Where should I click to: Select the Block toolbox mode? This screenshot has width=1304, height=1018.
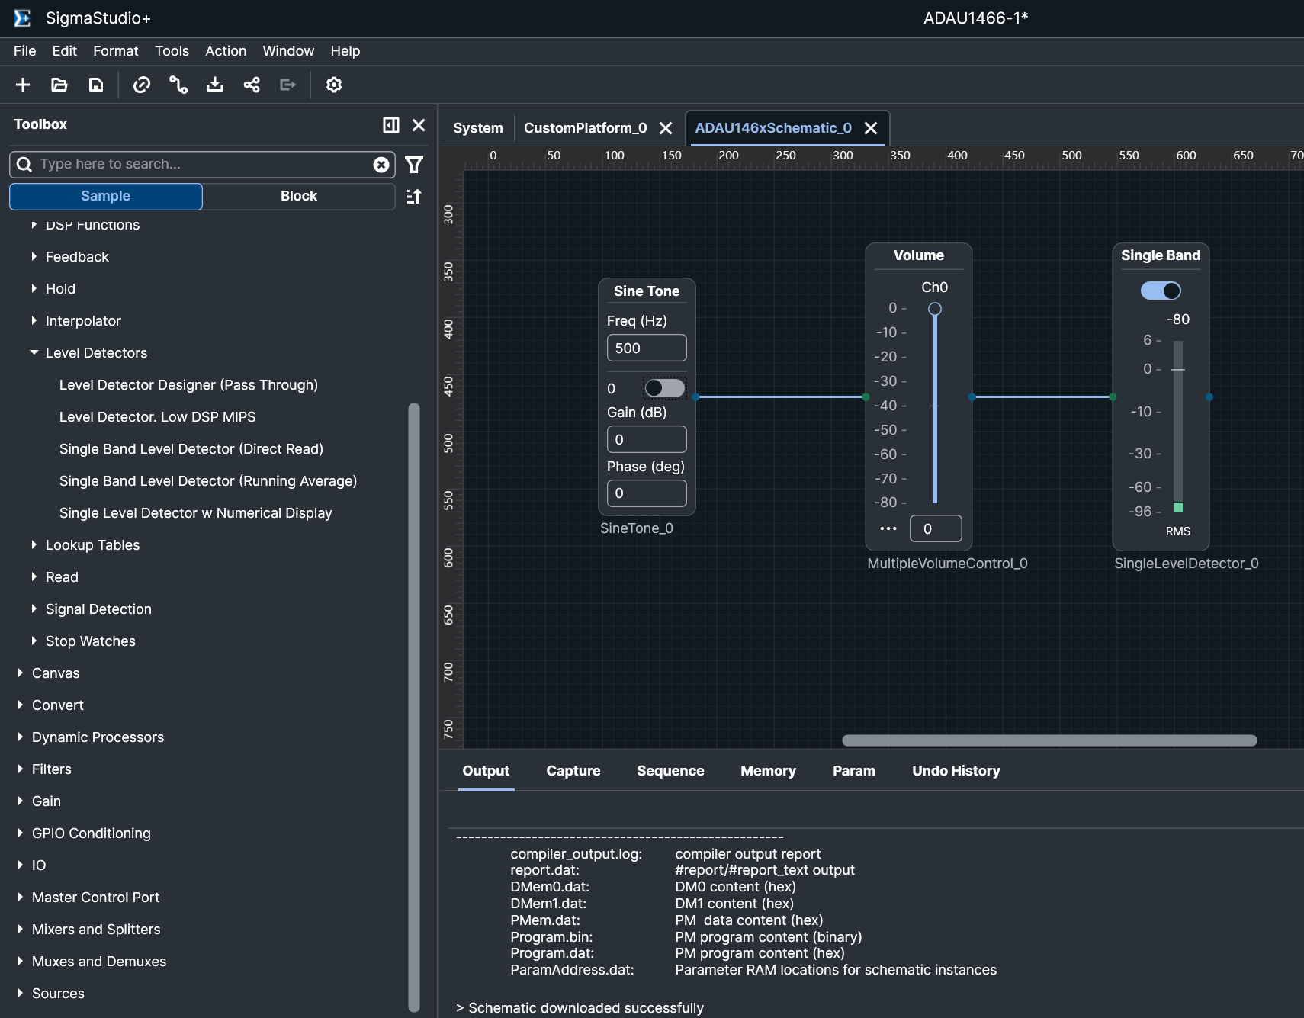point(299,196)
